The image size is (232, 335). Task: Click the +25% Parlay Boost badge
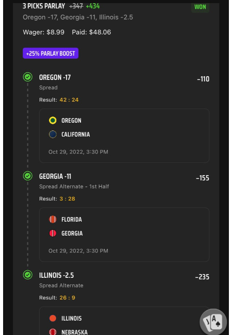51,53
